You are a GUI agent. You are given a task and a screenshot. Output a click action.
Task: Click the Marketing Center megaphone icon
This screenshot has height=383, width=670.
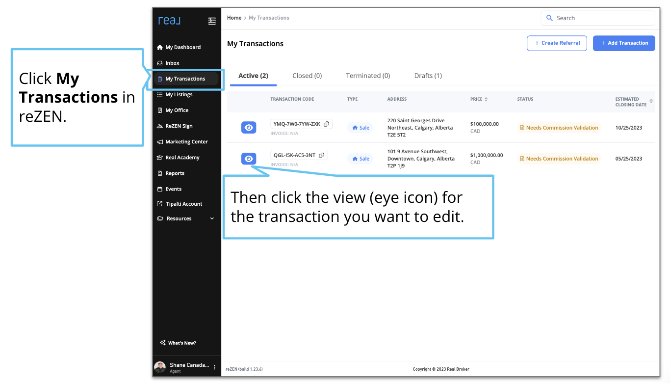(160, 141)
